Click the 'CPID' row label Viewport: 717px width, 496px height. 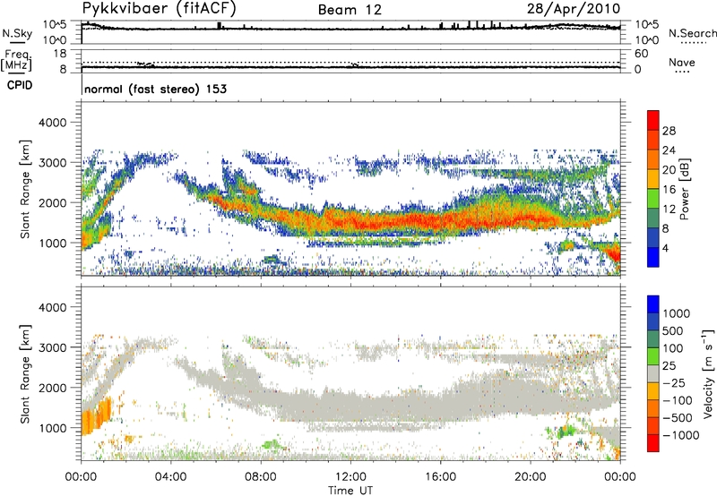(x=20, y=85)
